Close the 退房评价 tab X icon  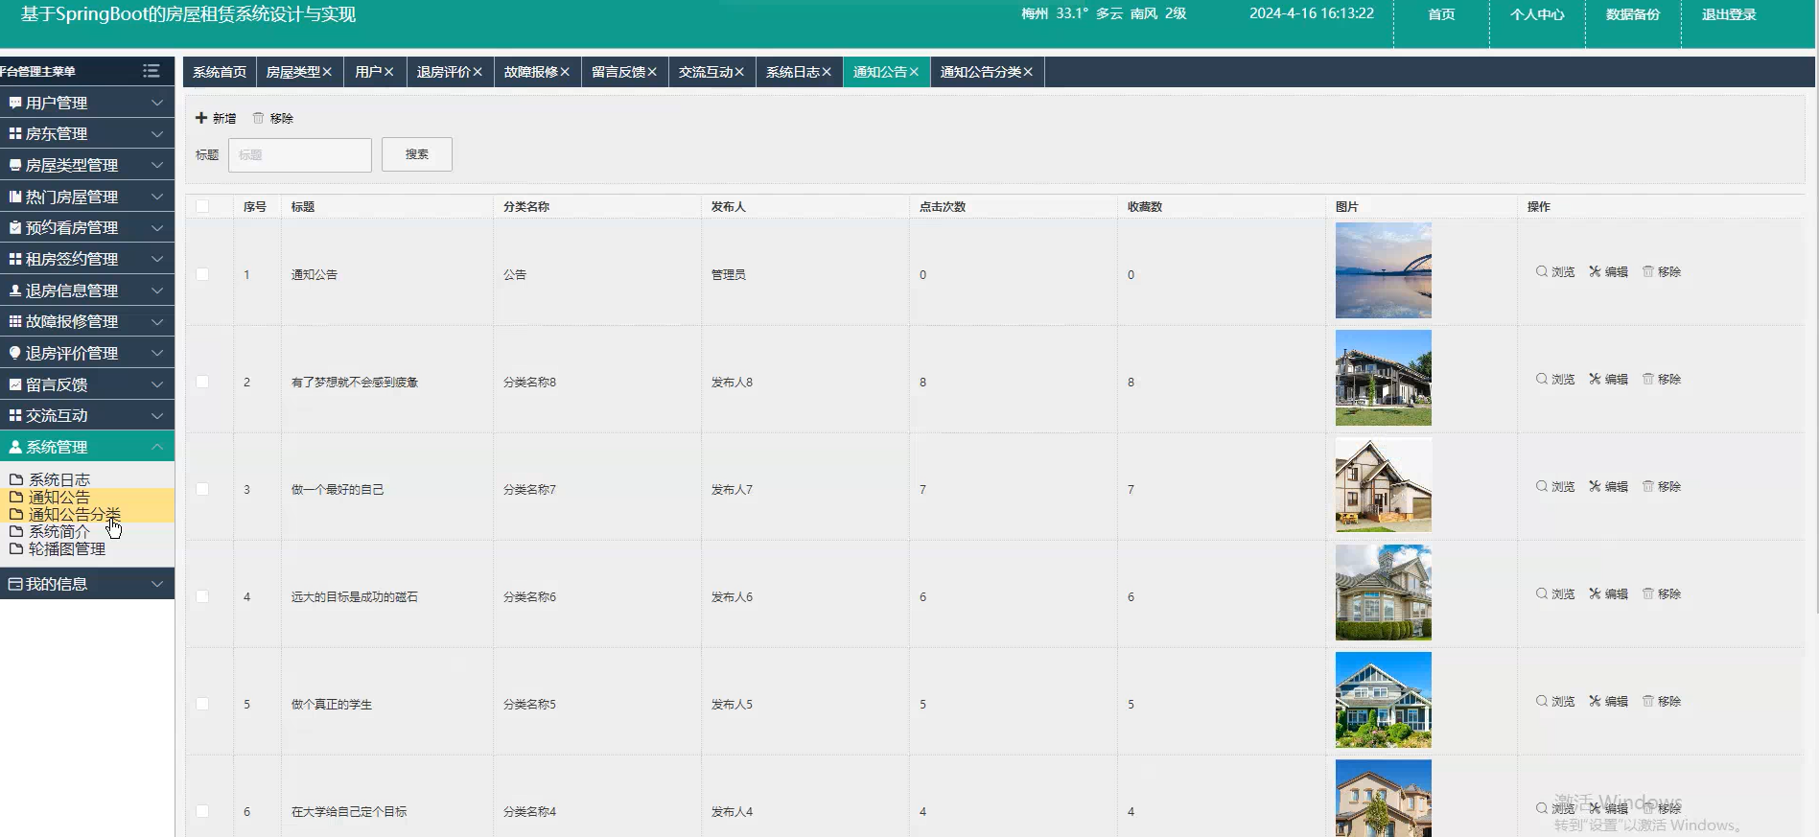point(478,72)
